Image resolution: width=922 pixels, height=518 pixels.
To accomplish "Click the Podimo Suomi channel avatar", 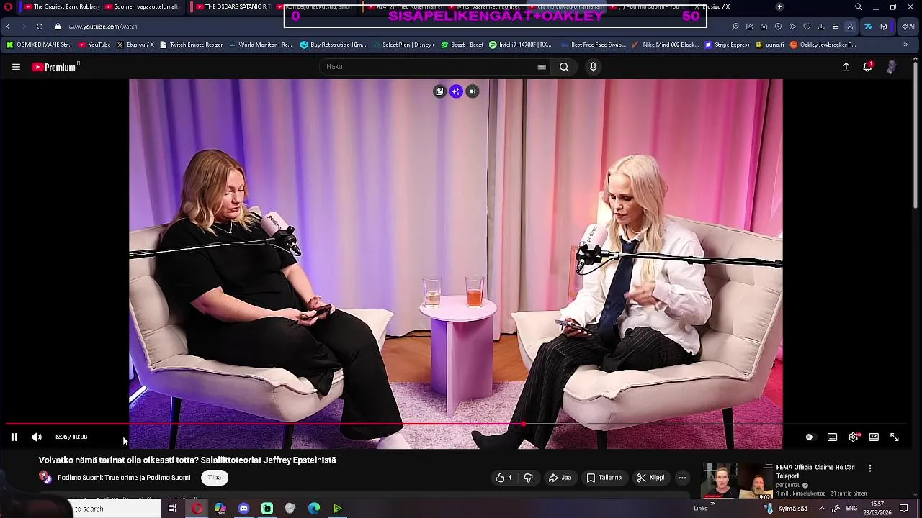I will click(x=45, y=477).
